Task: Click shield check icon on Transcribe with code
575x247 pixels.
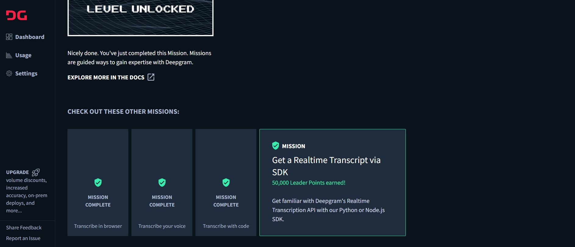Action: tap(226, 183)
